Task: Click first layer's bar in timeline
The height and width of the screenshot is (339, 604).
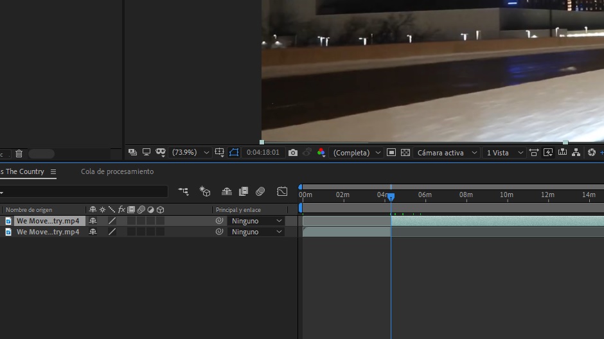Action: coord(453,221)
